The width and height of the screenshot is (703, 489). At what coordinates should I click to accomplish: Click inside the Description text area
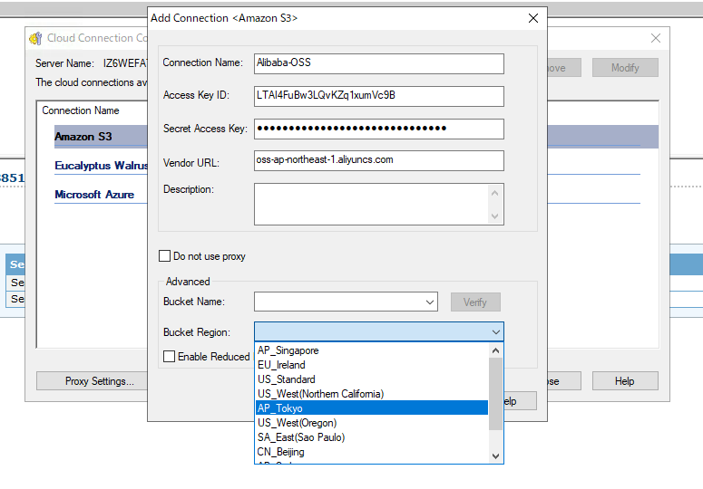click(371, 204)
